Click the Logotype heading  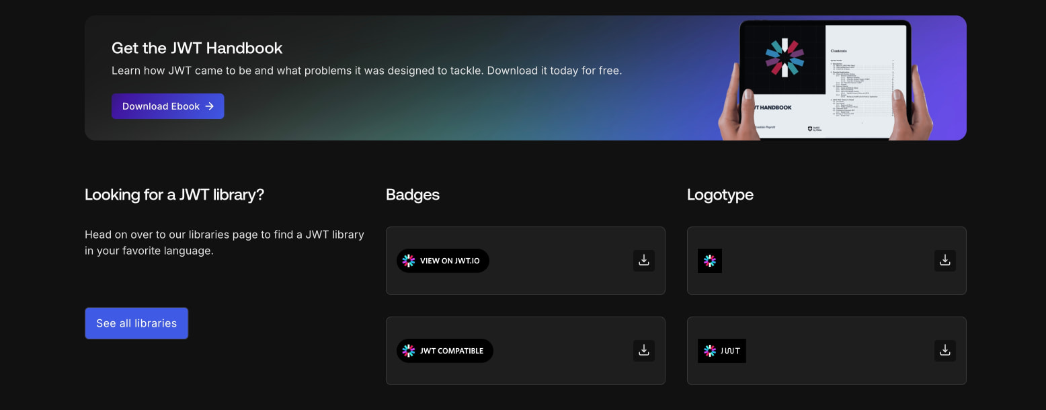tap(720, 195)
